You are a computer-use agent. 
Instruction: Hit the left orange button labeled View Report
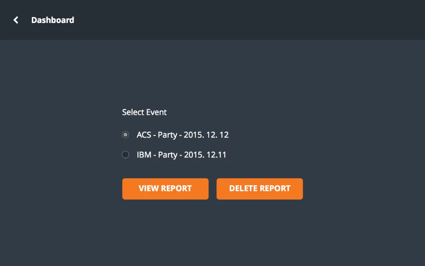(165, 189)
